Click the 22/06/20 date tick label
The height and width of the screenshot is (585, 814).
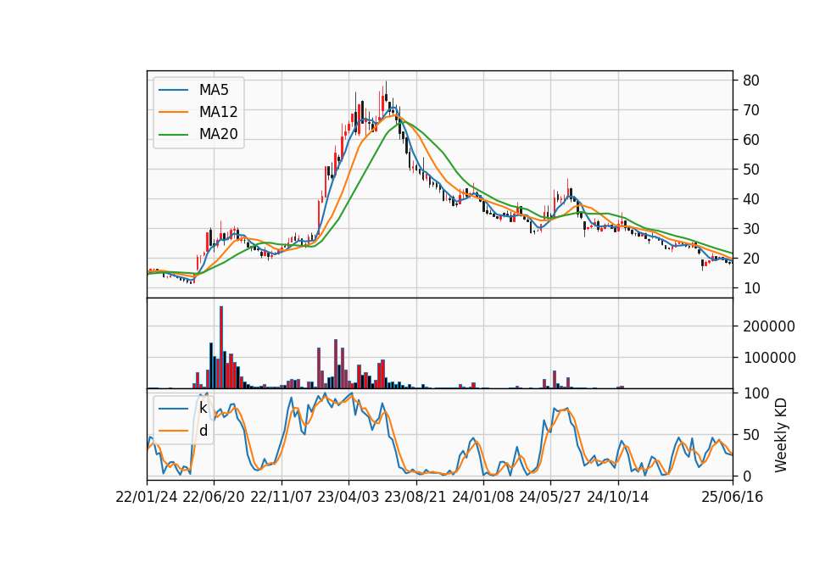click(x=214, y=497)
